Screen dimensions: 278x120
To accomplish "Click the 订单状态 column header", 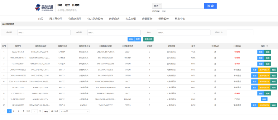I will tap(237, 46).
